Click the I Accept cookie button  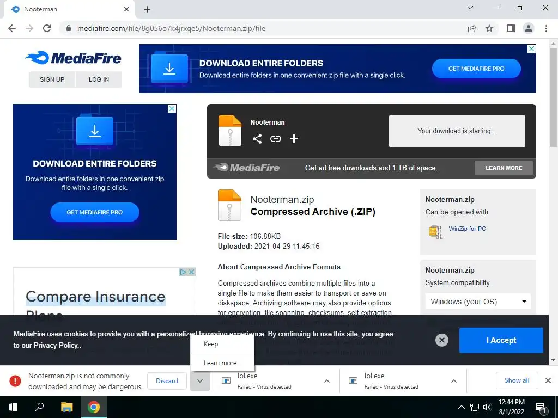pyautogui.click(x=501, y=340)
